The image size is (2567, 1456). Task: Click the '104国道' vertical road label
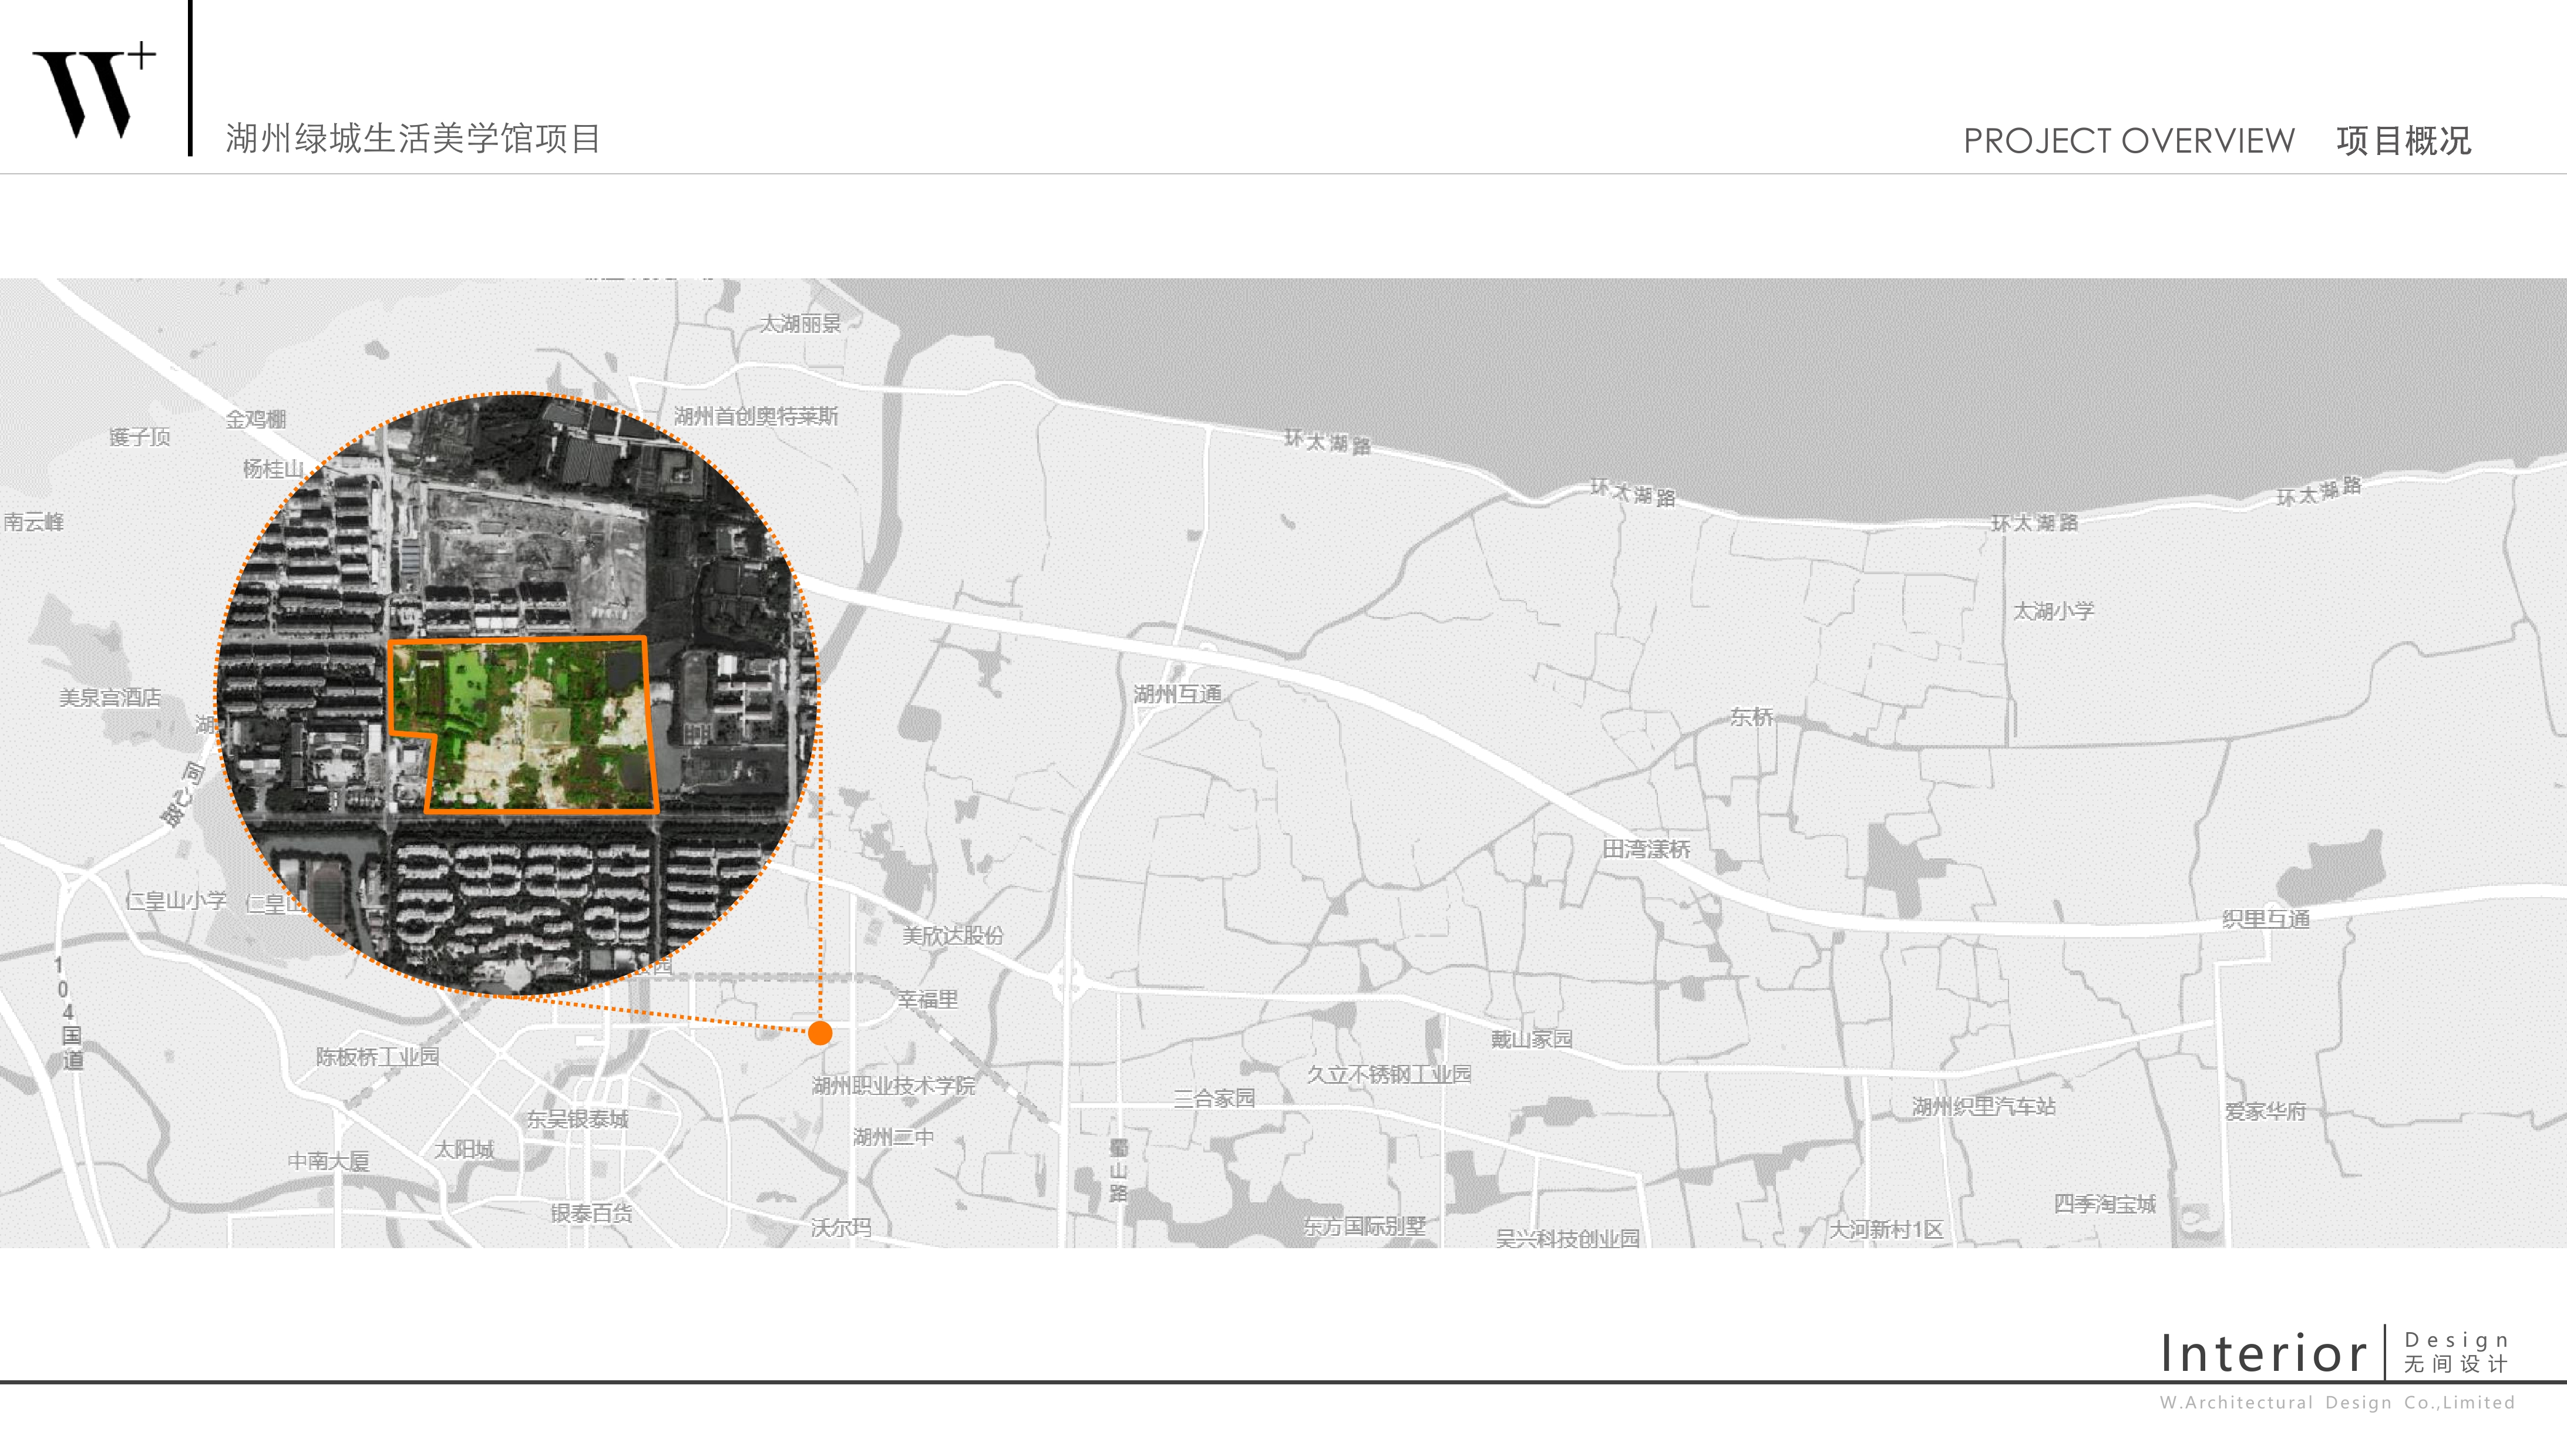(68, 1013)
